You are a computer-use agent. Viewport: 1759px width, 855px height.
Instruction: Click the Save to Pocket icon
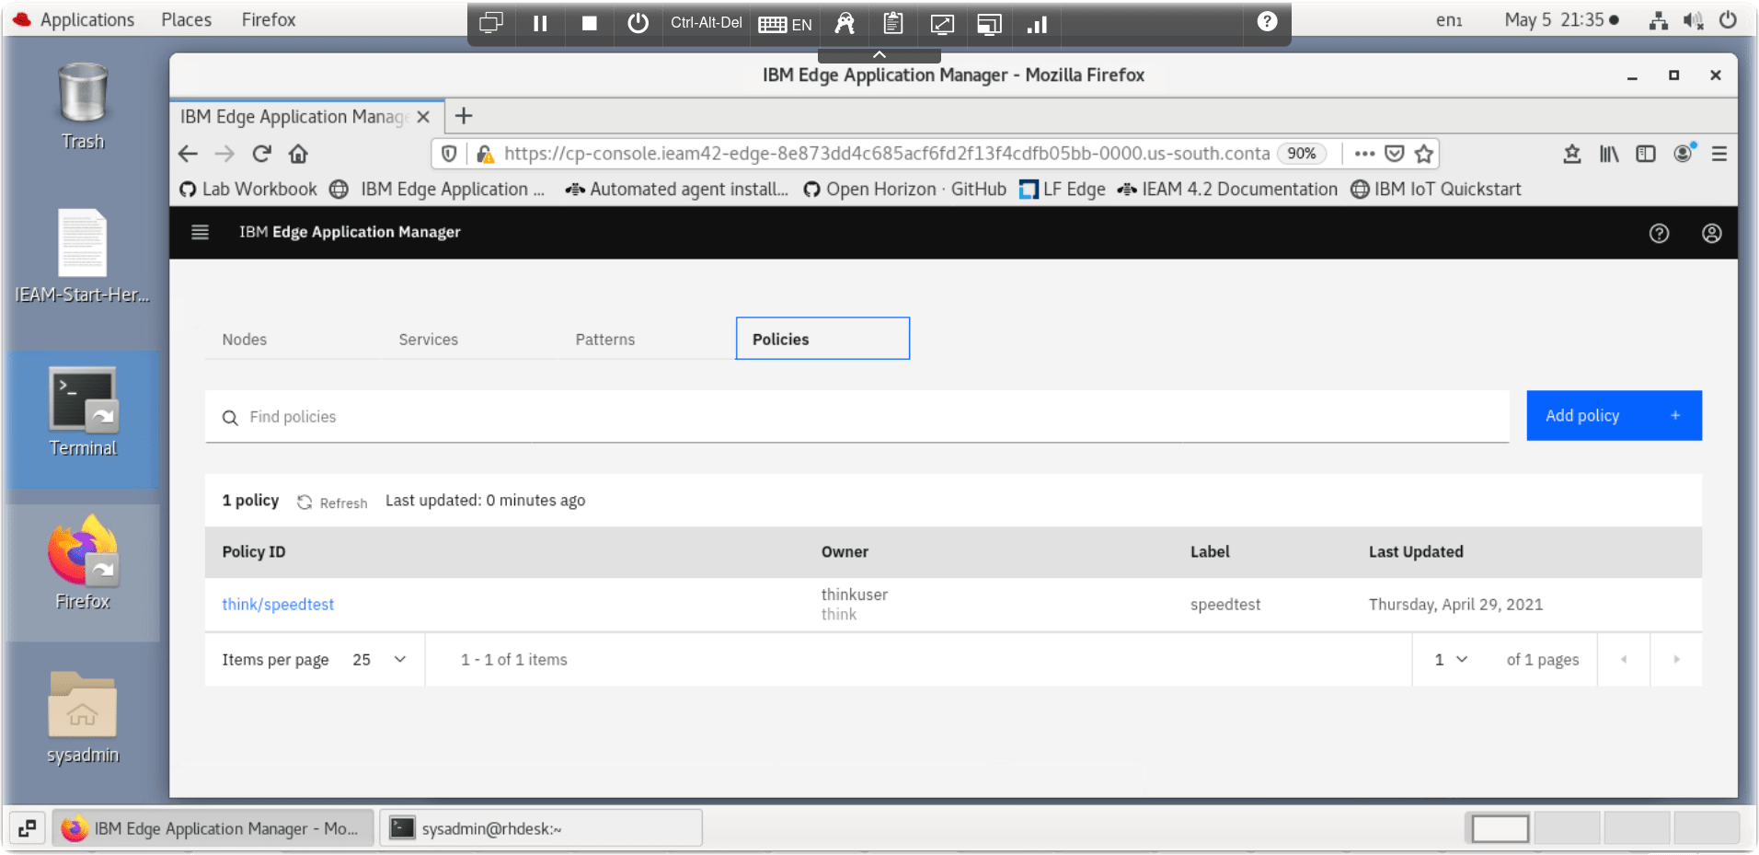pos(1395,154)
